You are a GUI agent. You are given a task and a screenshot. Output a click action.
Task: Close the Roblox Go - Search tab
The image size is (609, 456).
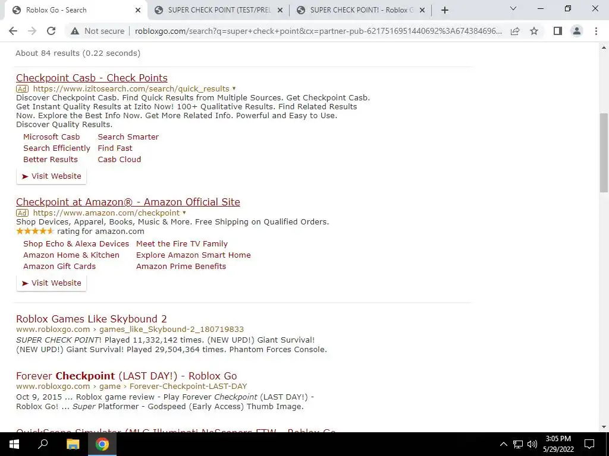point(138,10)
